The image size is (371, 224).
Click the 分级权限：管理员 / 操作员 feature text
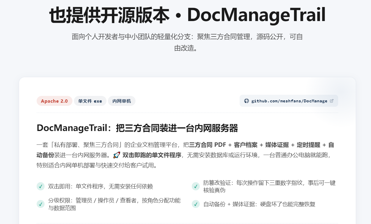coord(114,204)
